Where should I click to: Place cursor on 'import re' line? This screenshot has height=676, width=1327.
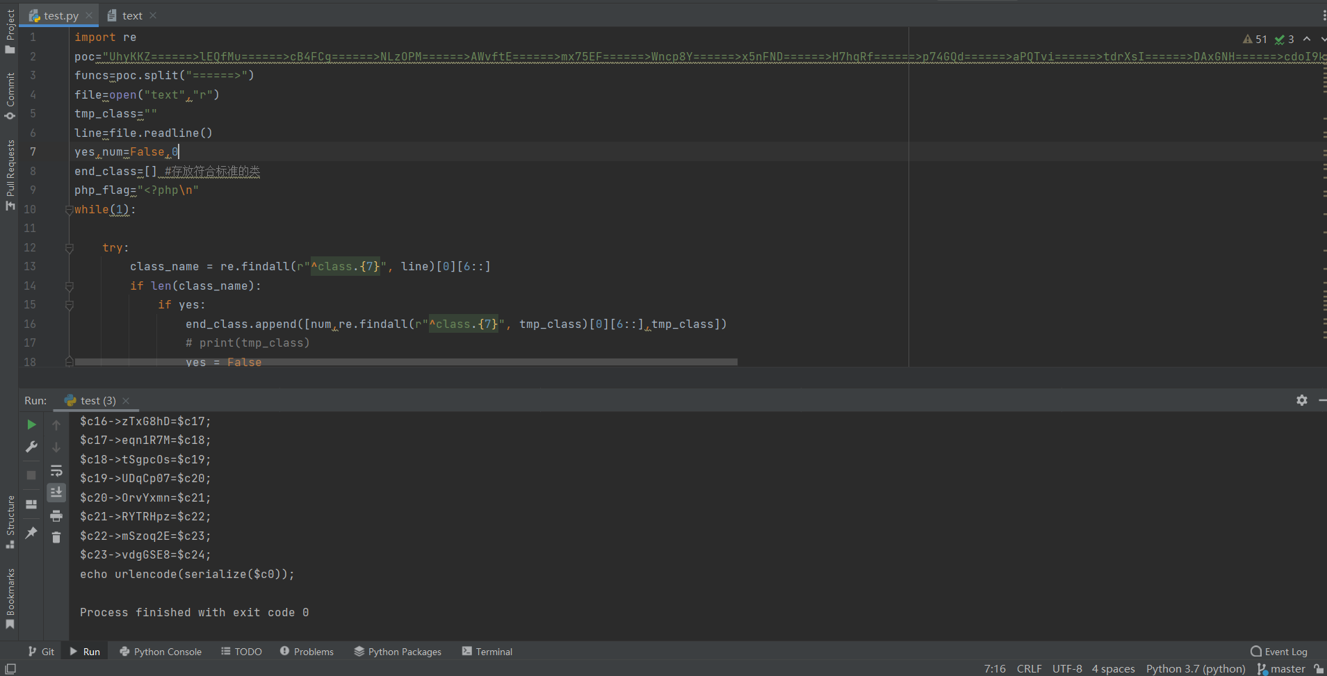105,38
